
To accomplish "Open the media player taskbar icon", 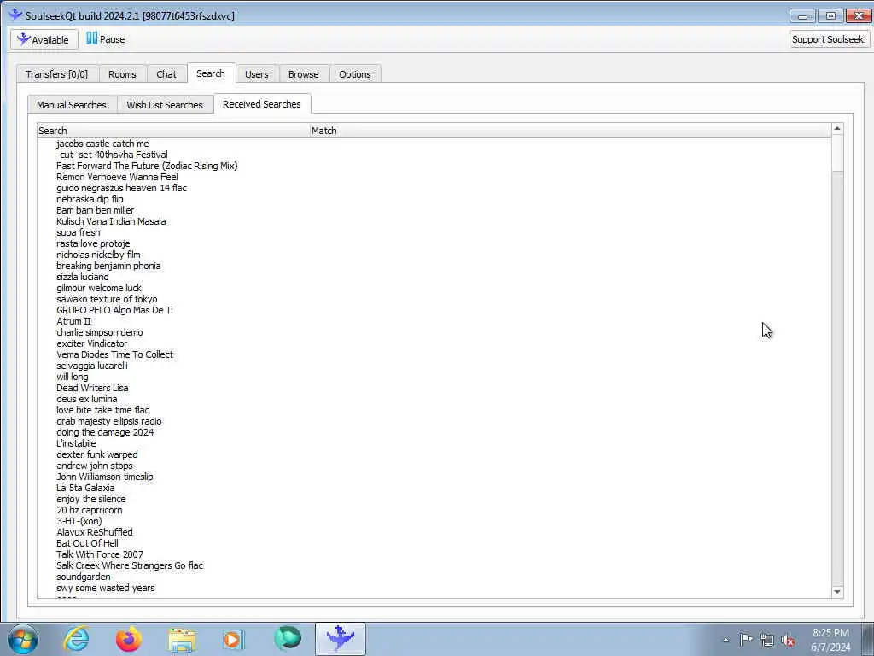I will click(234, 639).
